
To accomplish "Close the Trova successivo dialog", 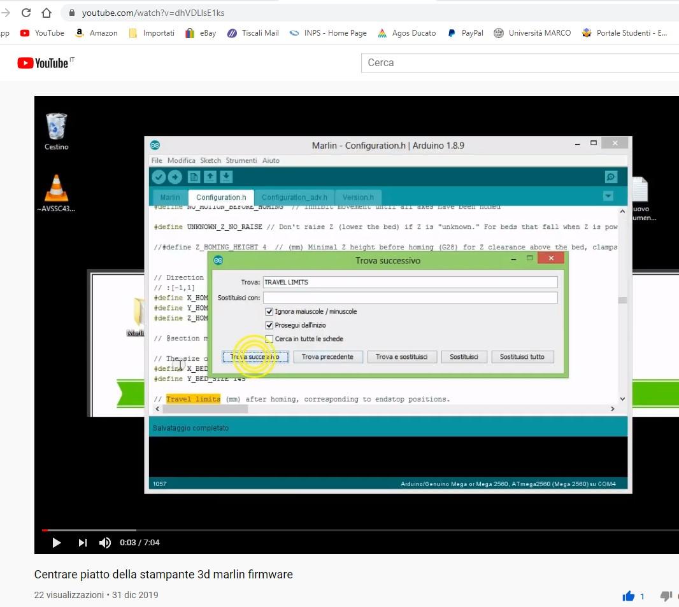I will point(551,258).
